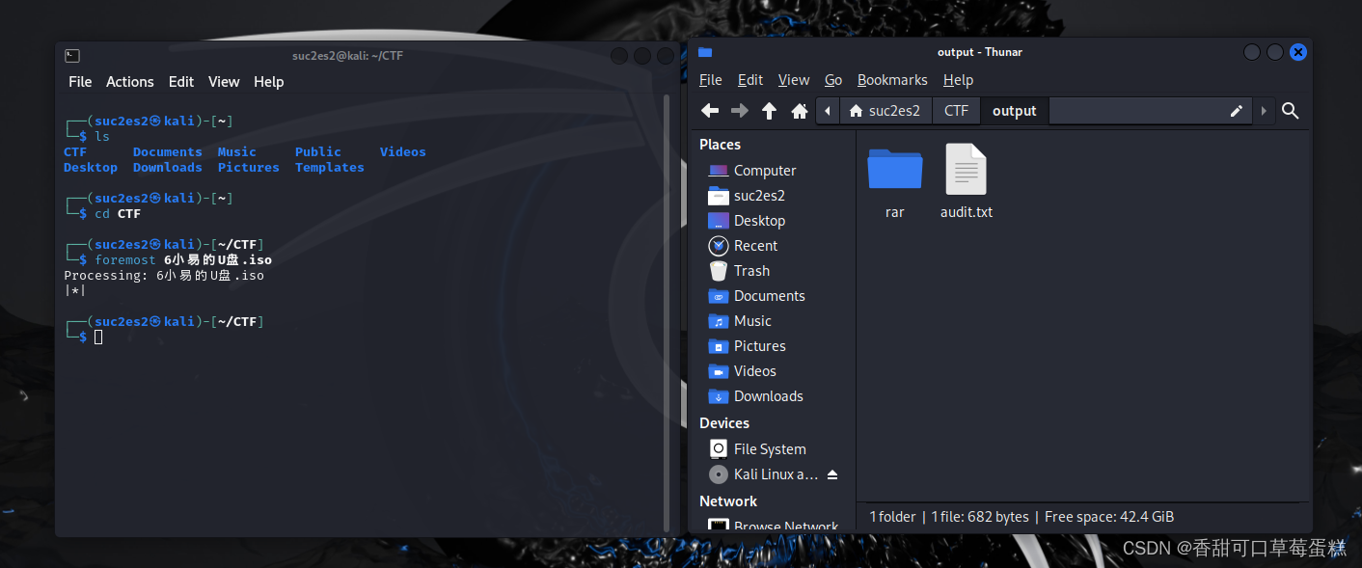Open Recent in Places sidebar
This screenshot has width=1362, height=568.
[755, 246]
